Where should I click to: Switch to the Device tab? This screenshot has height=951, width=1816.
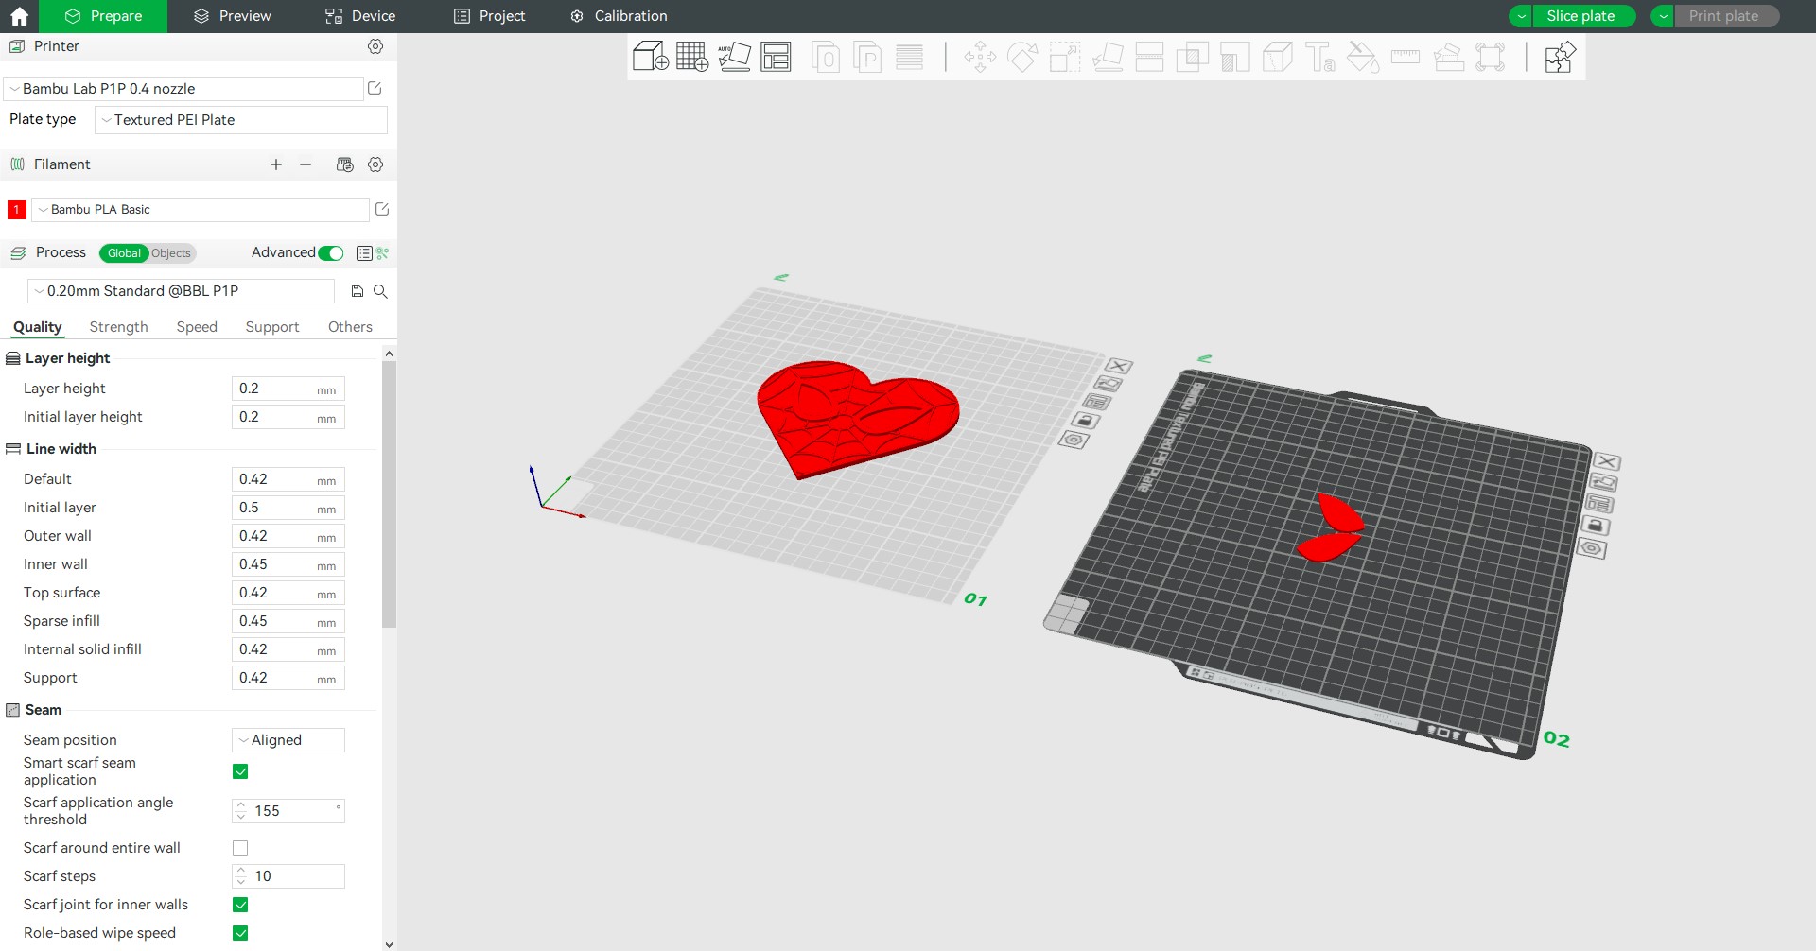coord(360,16)
